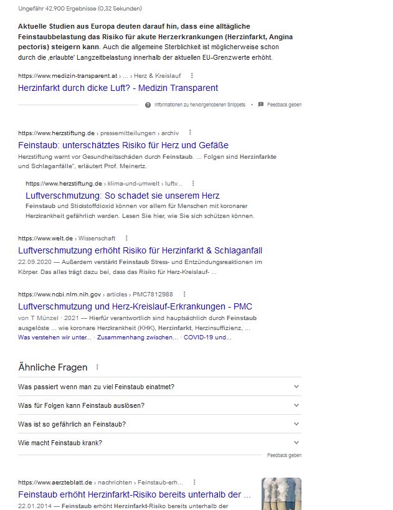This screenshot has height=510, width=393.
Task: Click 'COVID-19 und...' sitelink
Action: [207, 338]
